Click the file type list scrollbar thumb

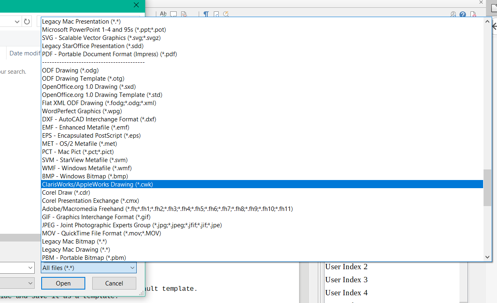(487, 187)
